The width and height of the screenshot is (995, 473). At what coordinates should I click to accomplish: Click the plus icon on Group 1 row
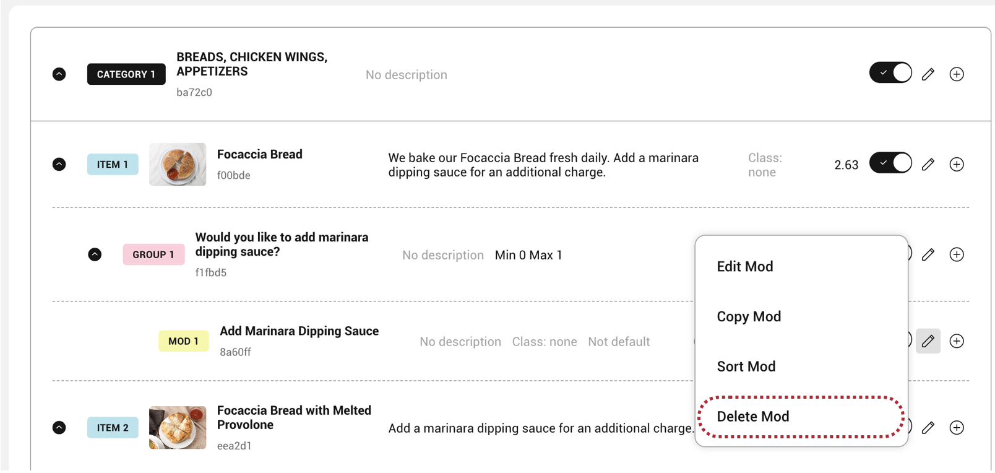pos(957,254)
